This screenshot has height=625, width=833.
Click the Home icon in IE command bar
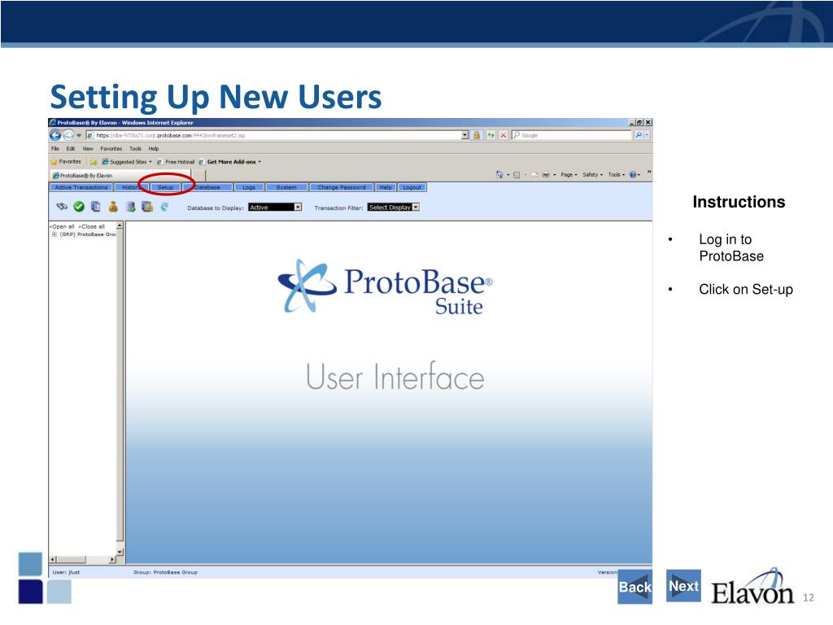pos(499,174)
